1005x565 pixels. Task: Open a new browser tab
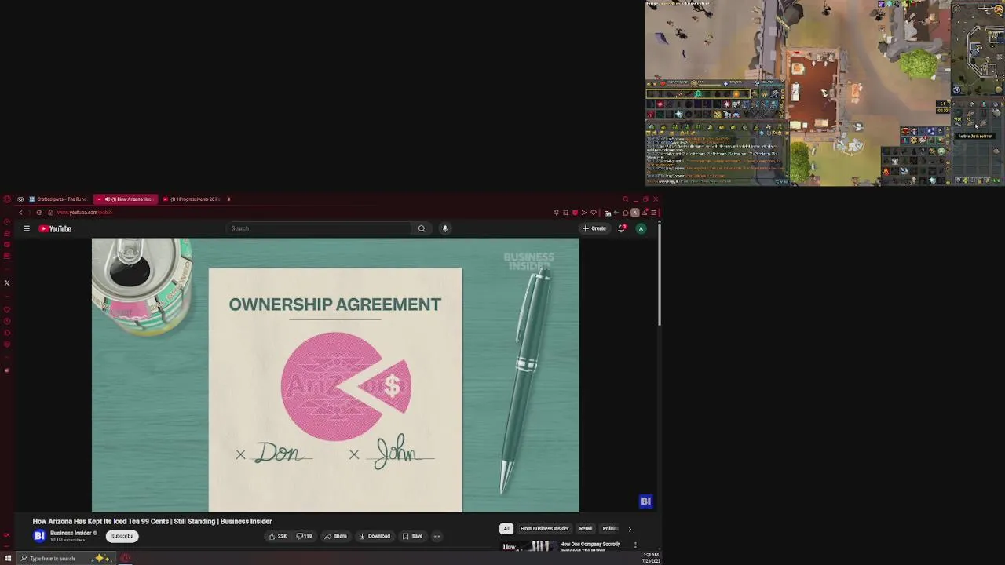229,199
